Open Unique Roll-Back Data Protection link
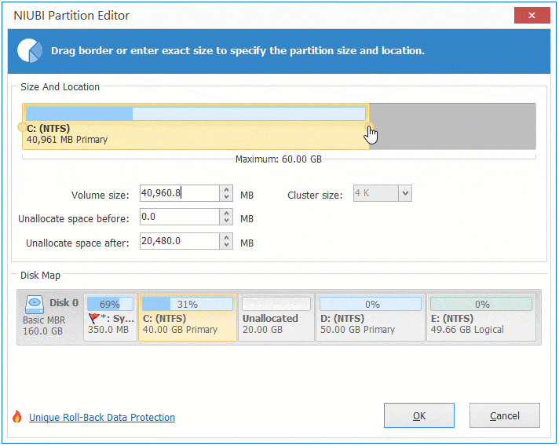559x446 pixels. 102,418
